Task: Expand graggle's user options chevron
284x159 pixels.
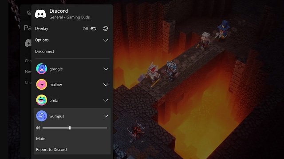Action: (106, 69)
